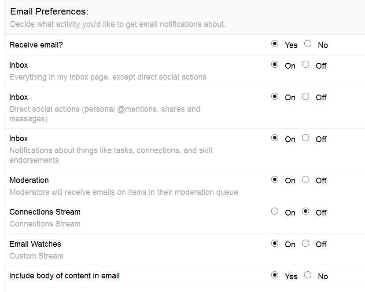Image resolution: width=365 pixels, height=292 pixels.
Task: Click the Email Watches label
Action: 35,244
